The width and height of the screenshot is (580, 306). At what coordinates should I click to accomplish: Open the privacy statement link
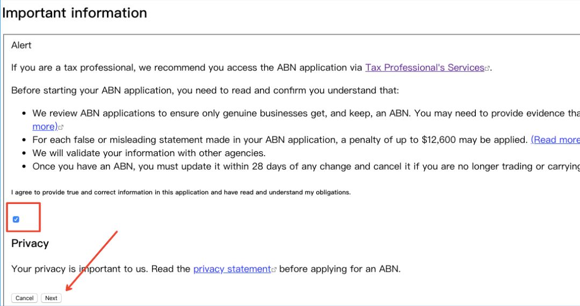231,269
